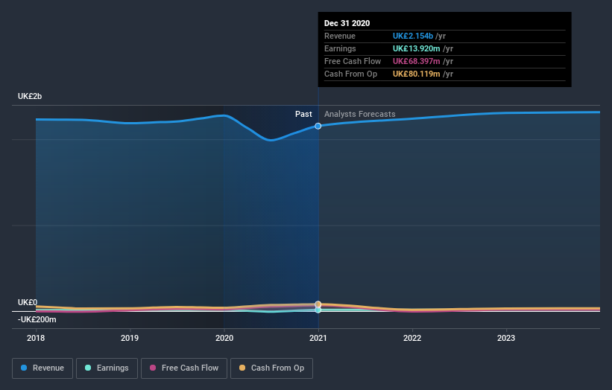Click the Past label on chart
The image size is (612, 390).
tap(303, 114)
